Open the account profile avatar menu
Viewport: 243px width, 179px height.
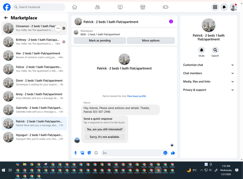[233, 7]
